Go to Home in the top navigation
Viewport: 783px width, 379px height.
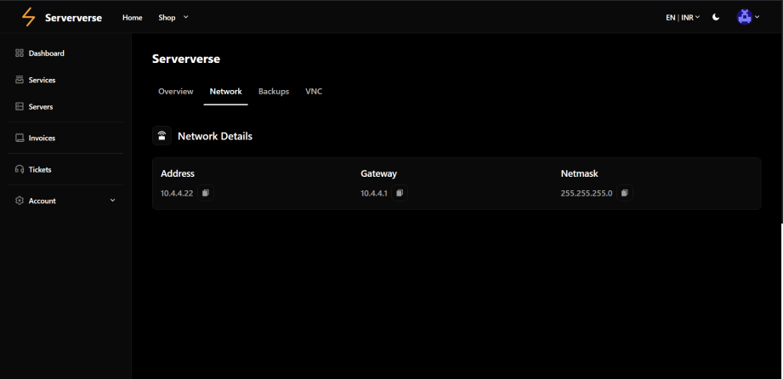click(133, 18)
